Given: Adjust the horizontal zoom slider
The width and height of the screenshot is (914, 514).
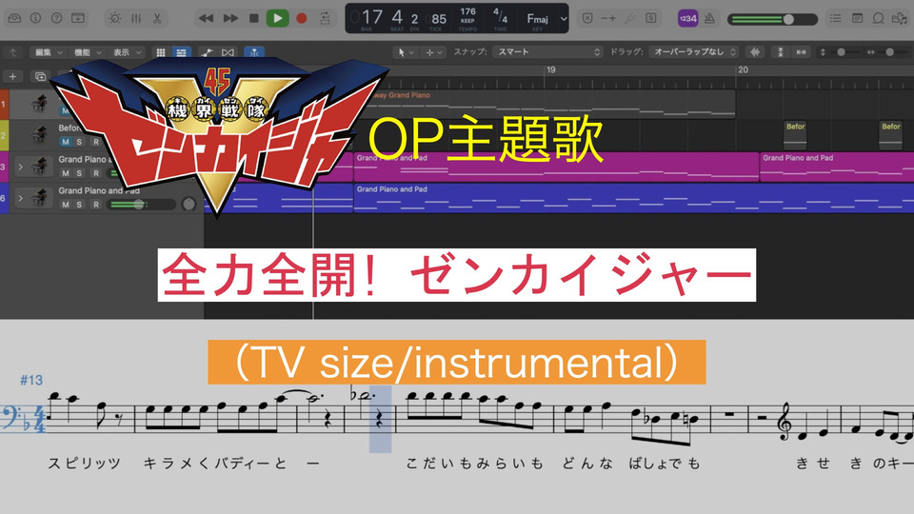Looking at the screenshot, I should coord(888,52).
